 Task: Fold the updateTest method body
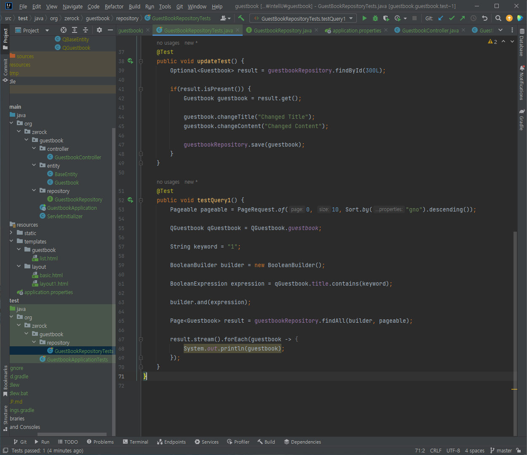(141, 61)
